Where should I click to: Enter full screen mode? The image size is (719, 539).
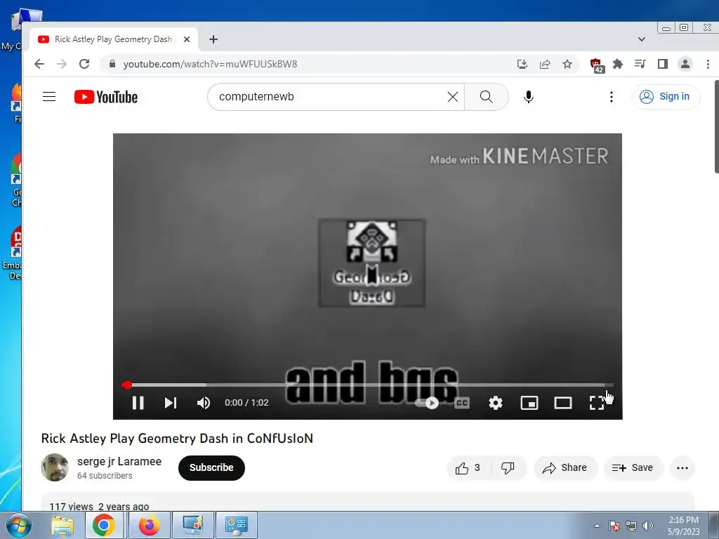tap(597, 403)
